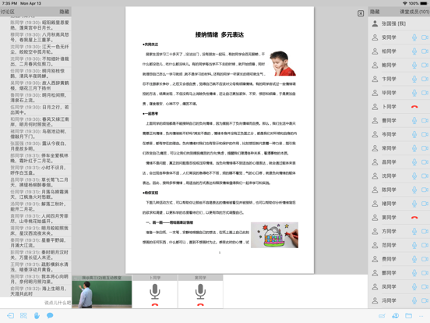430x323 pixels.
Task: Hang up the second red-phone member row
Action: point(414,218)
